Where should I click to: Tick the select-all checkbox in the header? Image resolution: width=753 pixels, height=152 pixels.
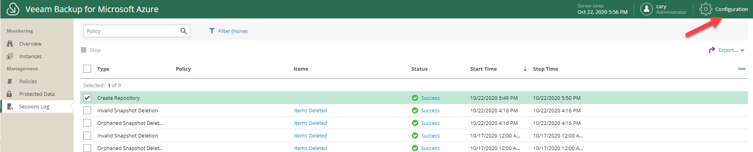[x=87, y=69]
